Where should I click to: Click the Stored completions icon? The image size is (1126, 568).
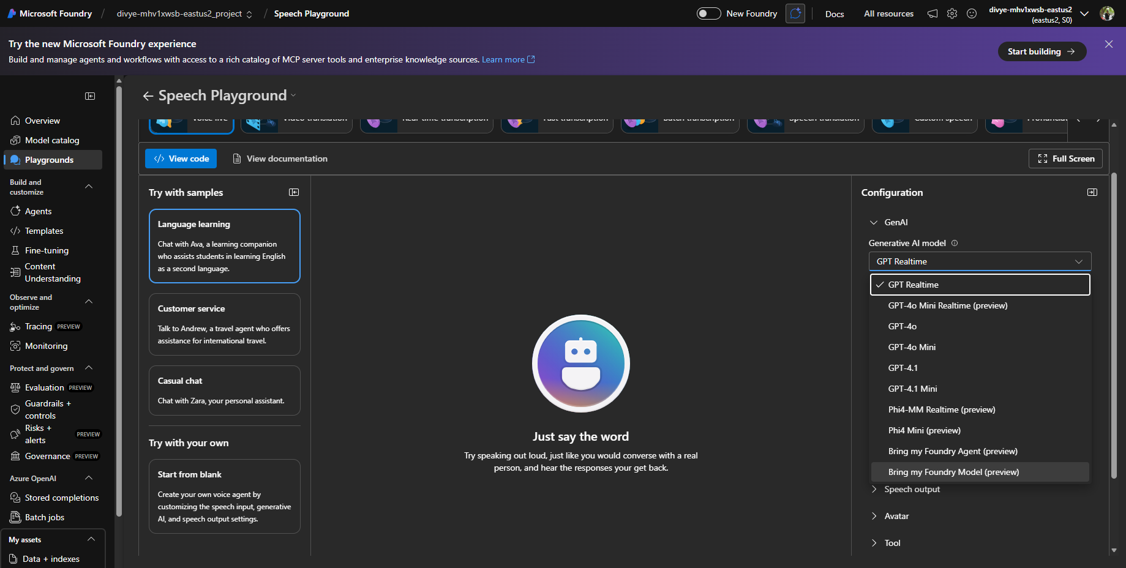point(15,498)
